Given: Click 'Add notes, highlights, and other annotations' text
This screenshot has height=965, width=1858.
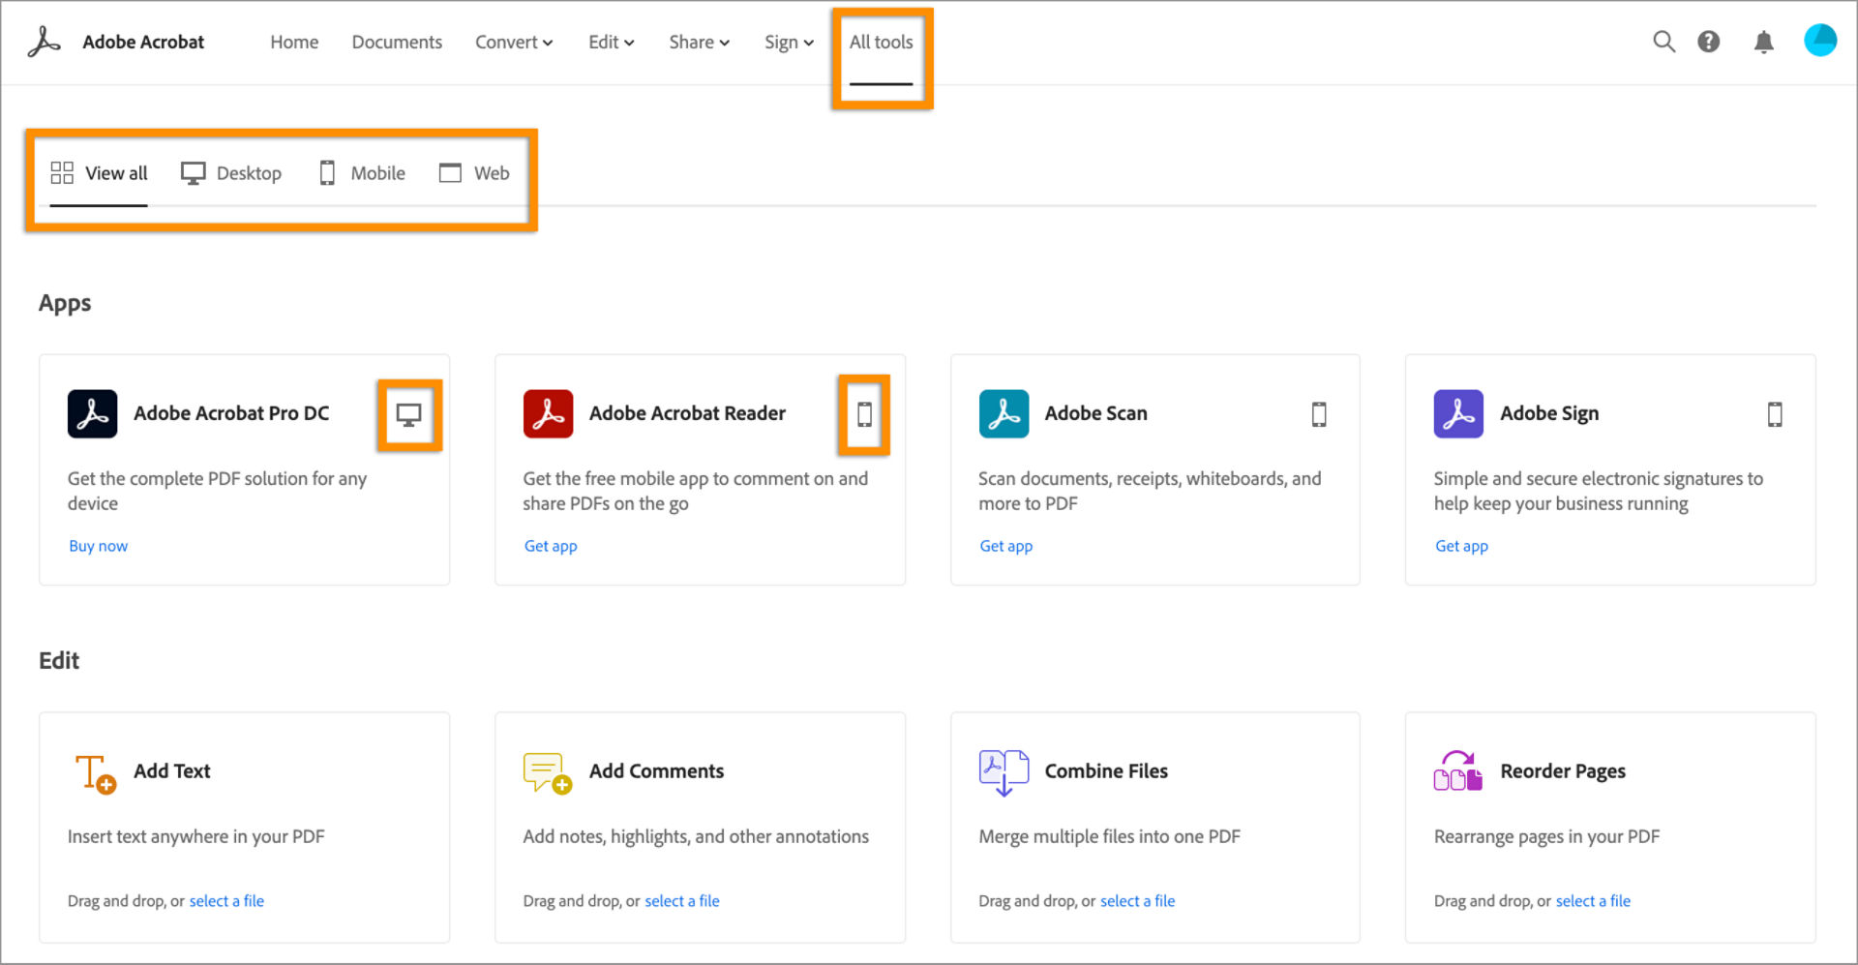Looking at the screenshot, I should (696, 836).
